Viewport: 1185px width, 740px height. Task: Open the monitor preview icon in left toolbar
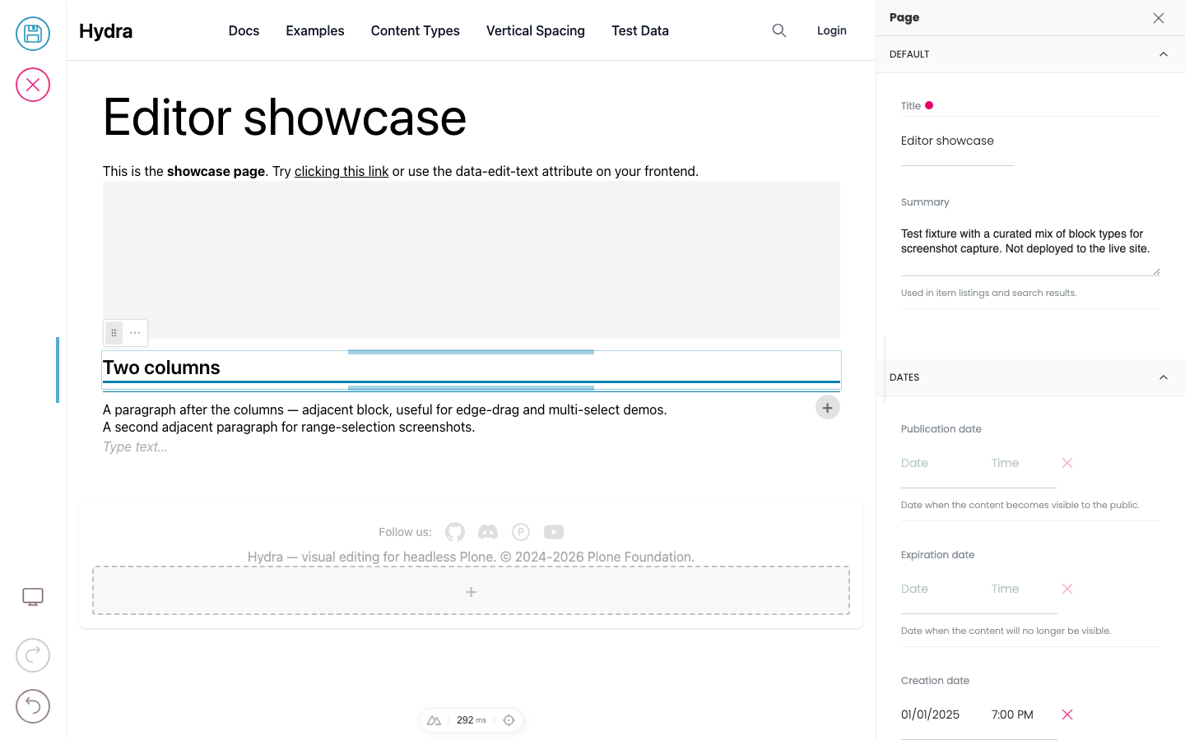click(x=33, y=597)
